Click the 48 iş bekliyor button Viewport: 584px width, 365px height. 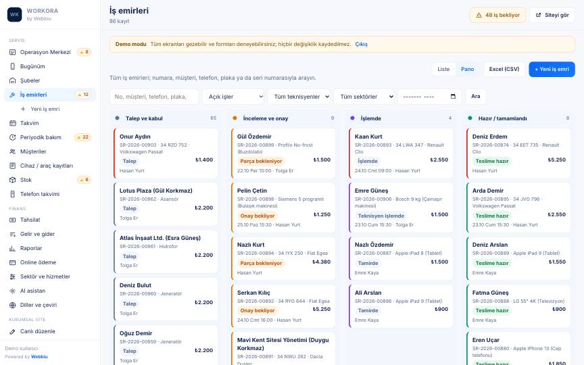pyautogui.click(x=497, y=16)
